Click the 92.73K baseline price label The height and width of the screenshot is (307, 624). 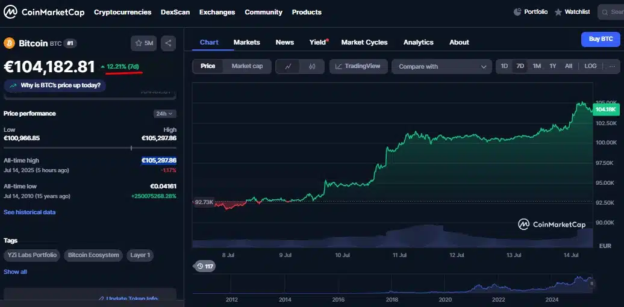pyautogui.click(x=204, y=202)
